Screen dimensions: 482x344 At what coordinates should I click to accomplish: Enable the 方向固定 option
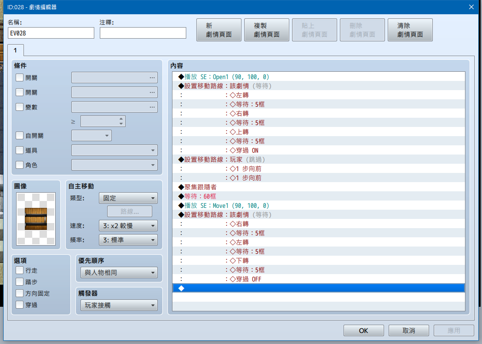[x=19, y=293]
